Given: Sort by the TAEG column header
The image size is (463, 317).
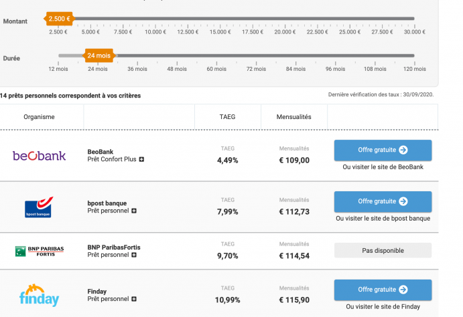Looking at the screenshot, I should point(227,117).
